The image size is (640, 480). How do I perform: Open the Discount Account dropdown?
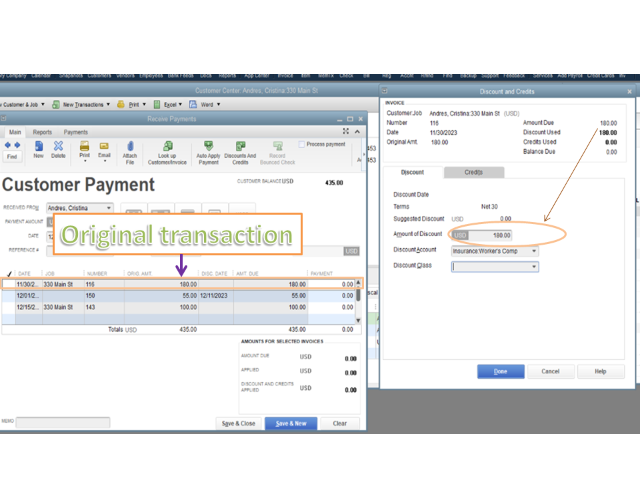click(534, 251)
